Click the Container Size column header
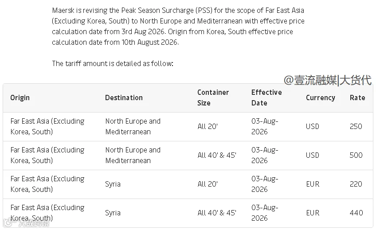 coord(213,98)
